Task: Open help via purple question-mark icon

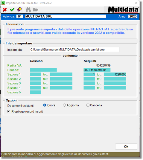Action: pos(19,10)
